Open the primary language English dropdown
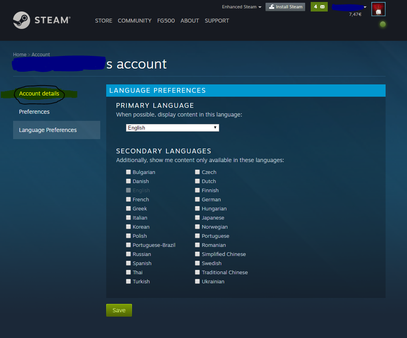 point(172,128)
